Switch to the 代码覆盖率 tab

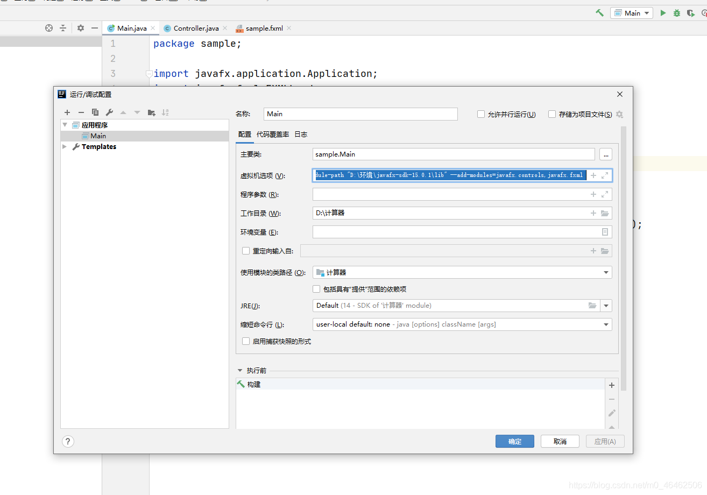coord(273,135)
